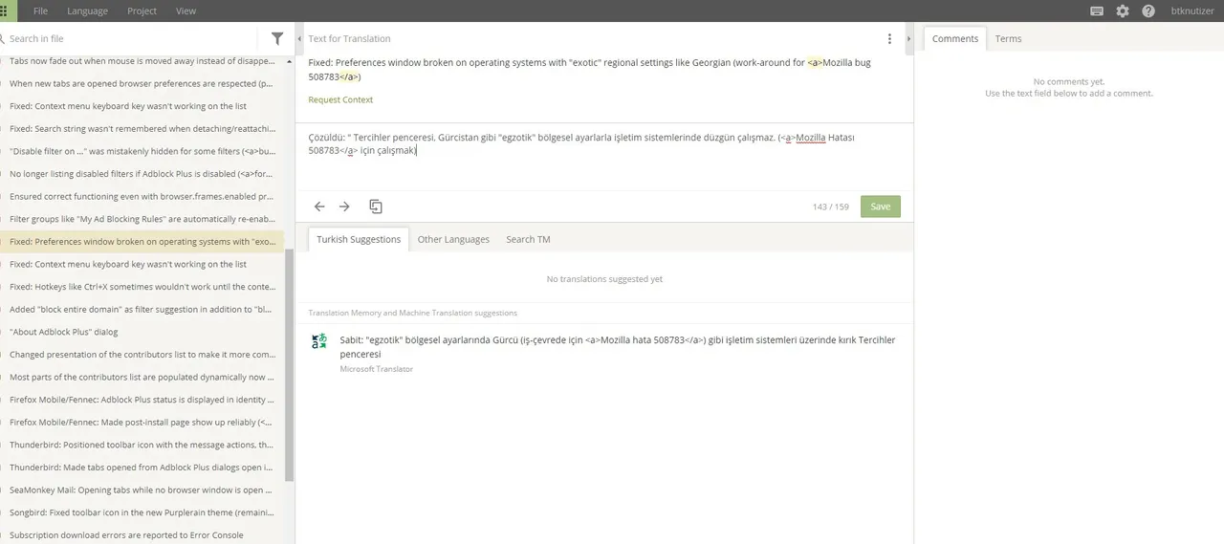Open editor settings gear icon

pyautogui.click(x=1123, y=11)
